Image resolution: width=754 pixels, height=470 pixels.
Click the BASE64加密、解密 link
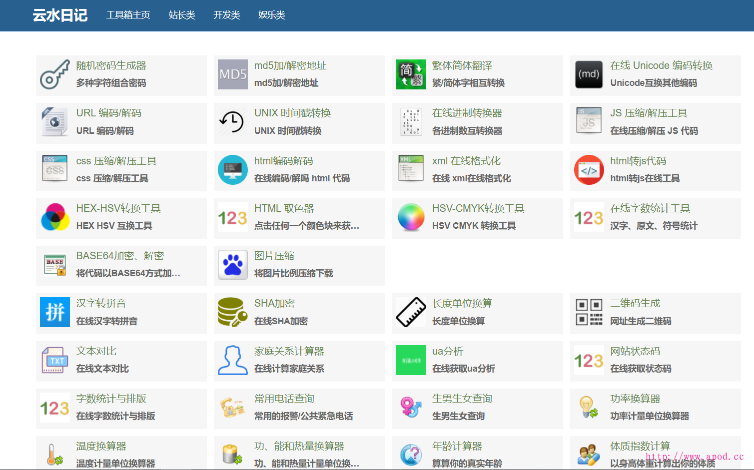[x=120, y=256]
